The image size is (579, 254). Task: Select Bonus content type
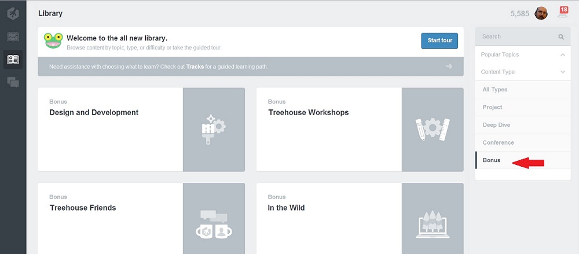click(x=523, y=160)
